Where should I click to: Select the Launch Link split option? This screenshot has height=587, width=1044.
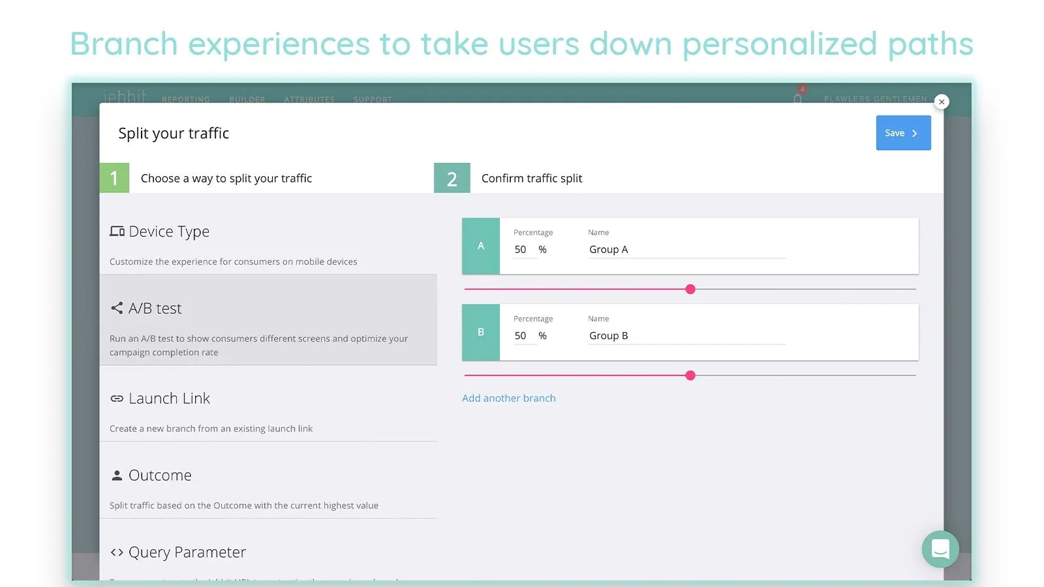click(268, 404)
